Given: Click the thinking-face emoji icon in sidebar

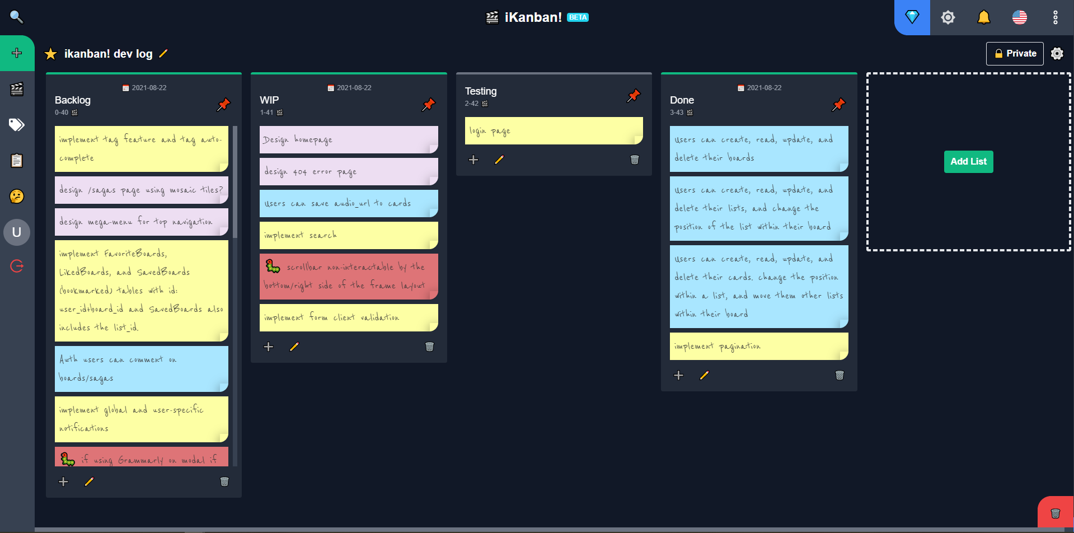Looking at the screenshot, I should [17, 197].
